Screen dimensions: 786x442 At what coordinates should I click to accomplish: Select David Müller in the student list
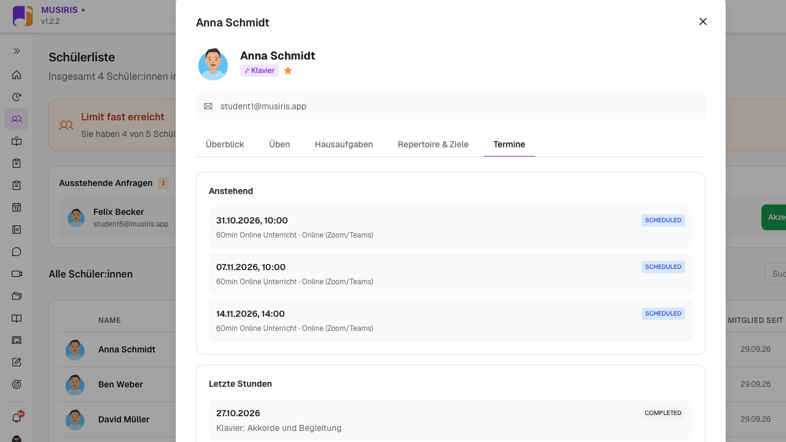click(123, 419)
